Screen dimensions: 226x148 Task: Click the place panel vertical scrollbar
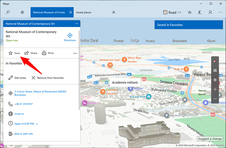tap(79, 70)
